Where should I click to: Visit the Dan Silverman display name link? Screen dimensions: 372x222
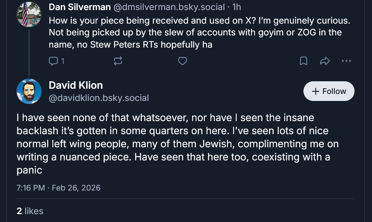[79, 7]
